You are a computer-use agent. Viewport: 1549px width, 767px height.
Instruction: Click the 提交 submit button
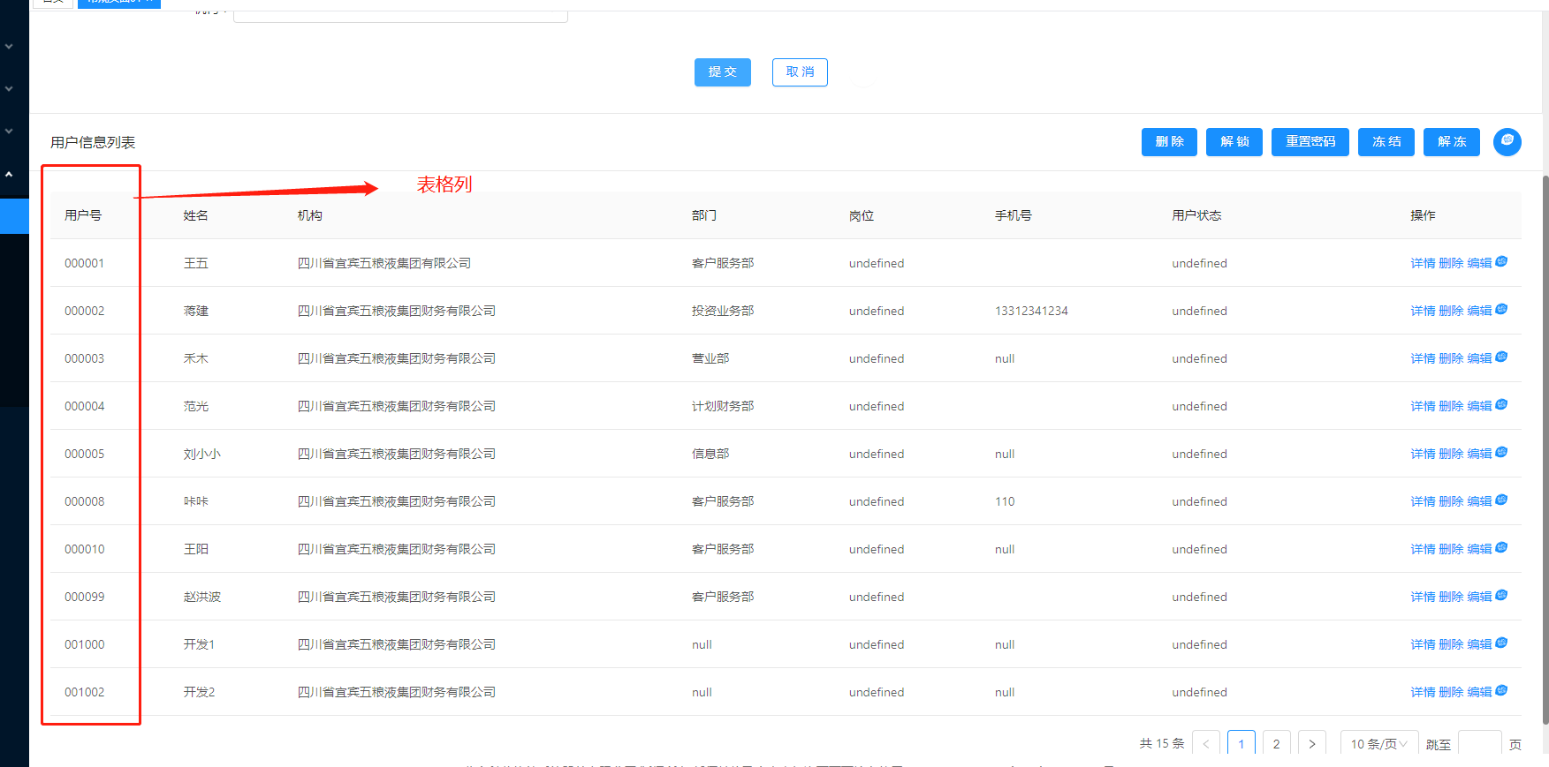(723, 72)
